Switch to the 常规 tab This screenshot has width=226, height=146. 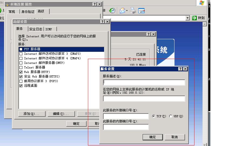[12, 12]
